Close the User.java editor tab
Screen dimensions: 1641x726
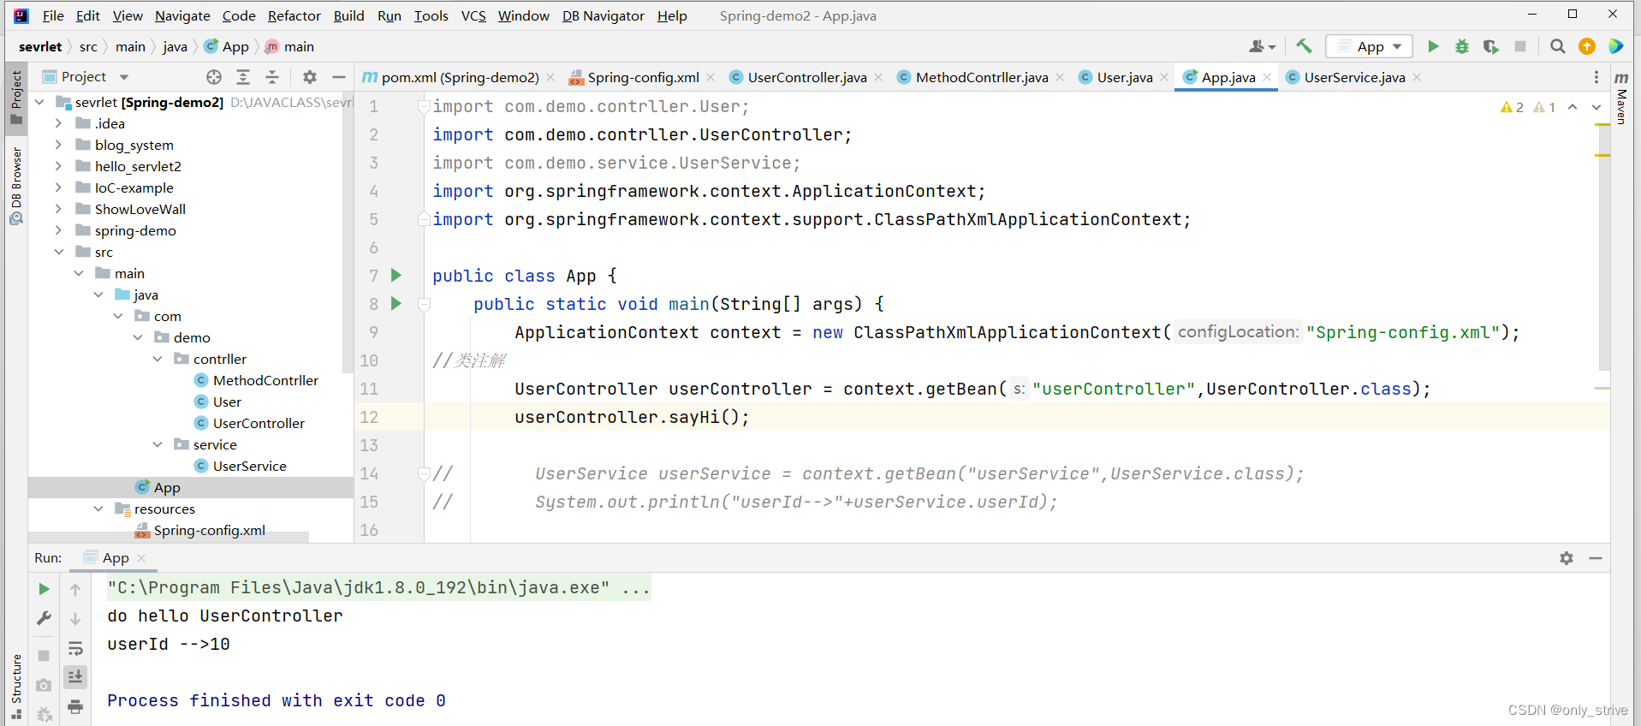[x=1164, y=77]
